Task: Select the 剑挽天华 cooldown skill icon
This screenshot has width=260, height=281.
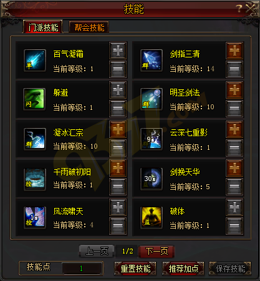Action: point(152,179)
